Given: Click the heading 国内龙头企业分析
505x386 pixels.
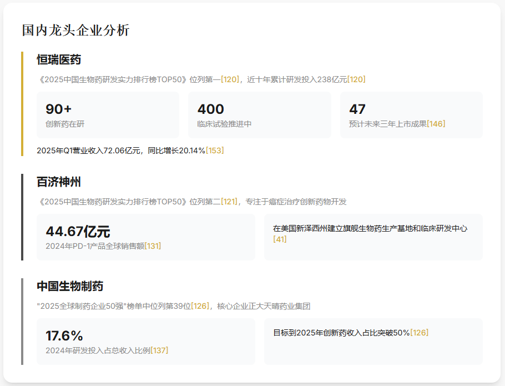Looking at the screenshot, I should click(x=75, y=31).
